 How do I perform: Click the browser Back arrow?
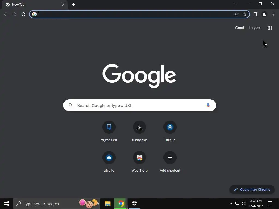tap(6, 14)
